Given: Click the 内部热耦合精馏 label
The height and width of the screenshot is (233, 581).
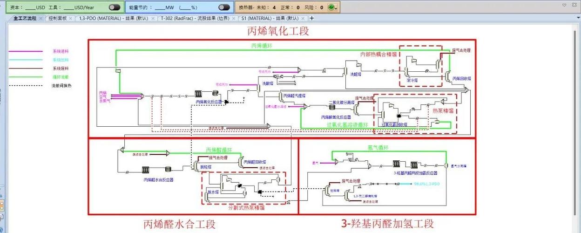Looking at the screenshot, I should coord(378,54).
